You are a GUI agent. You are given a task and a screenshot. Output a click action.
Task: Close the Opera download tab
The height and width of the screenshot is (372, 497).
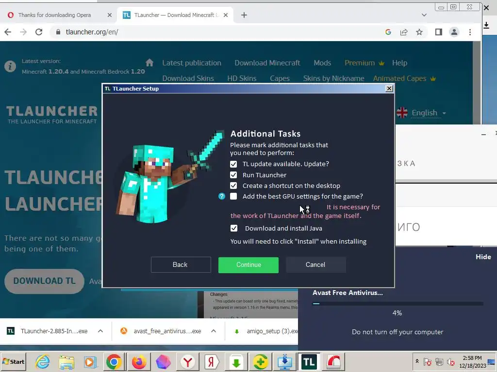(109, 15)
